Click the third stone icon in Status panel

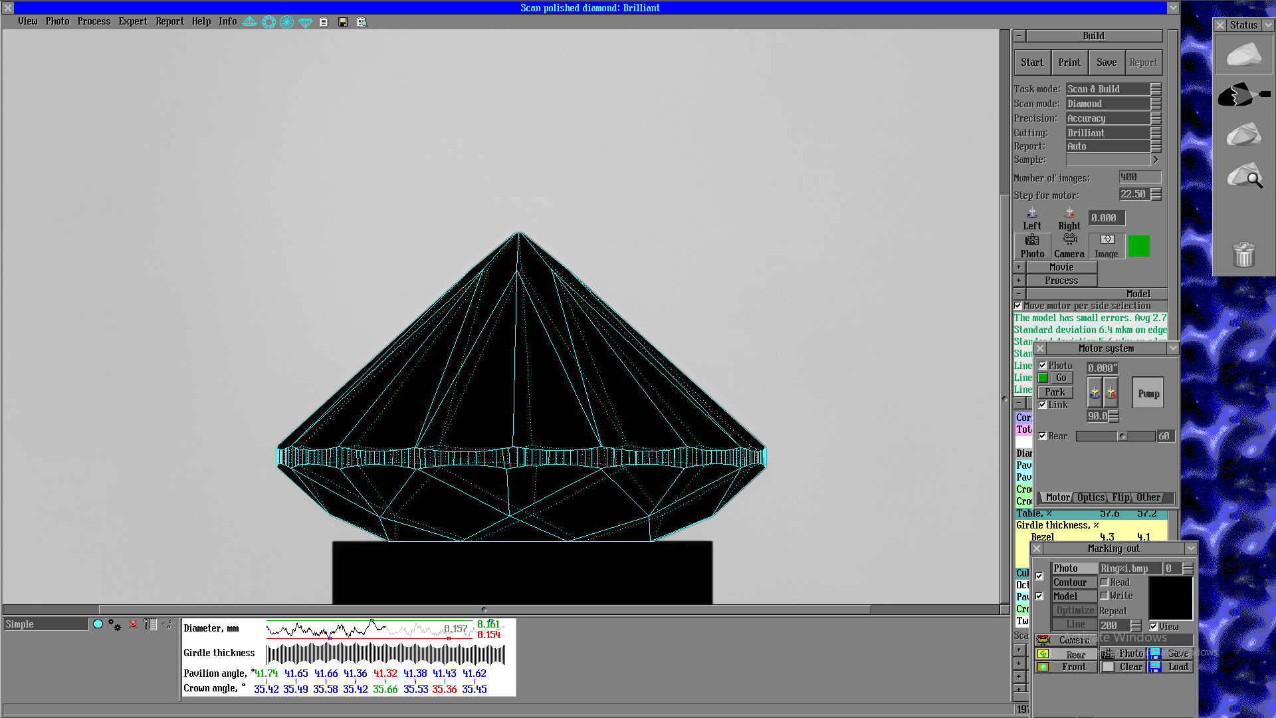coord(1243,134)
